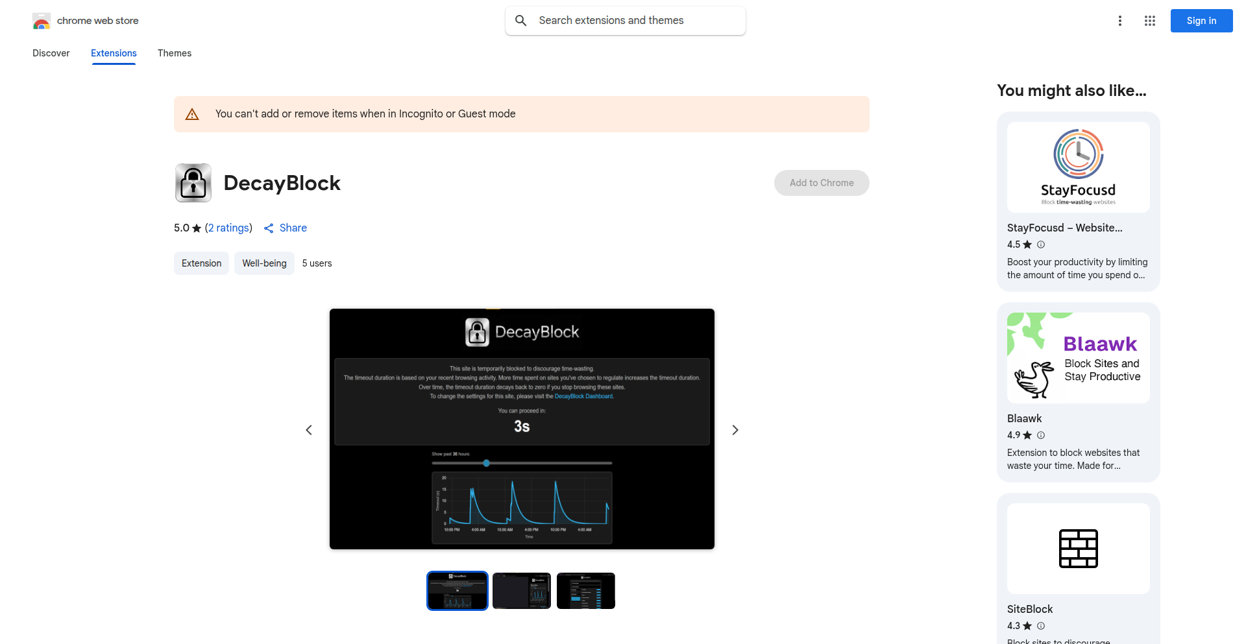Click the warning triangle icon in banner

[192, 114]
